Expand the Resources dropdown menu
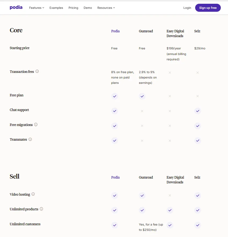 [x=106, y=8]
